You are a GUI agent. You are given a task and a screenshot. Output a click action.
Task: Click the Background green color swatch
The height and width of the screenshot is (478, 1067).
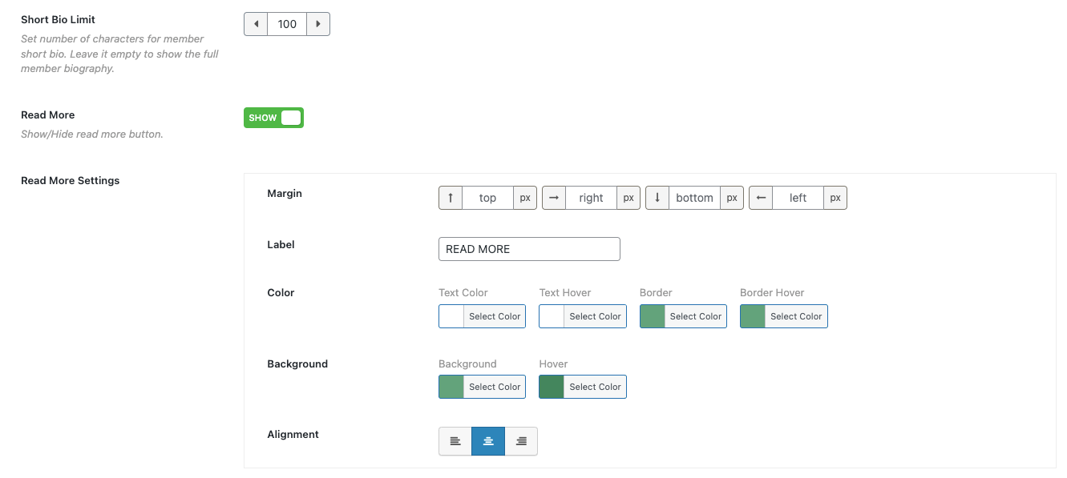tap(451, 387)
